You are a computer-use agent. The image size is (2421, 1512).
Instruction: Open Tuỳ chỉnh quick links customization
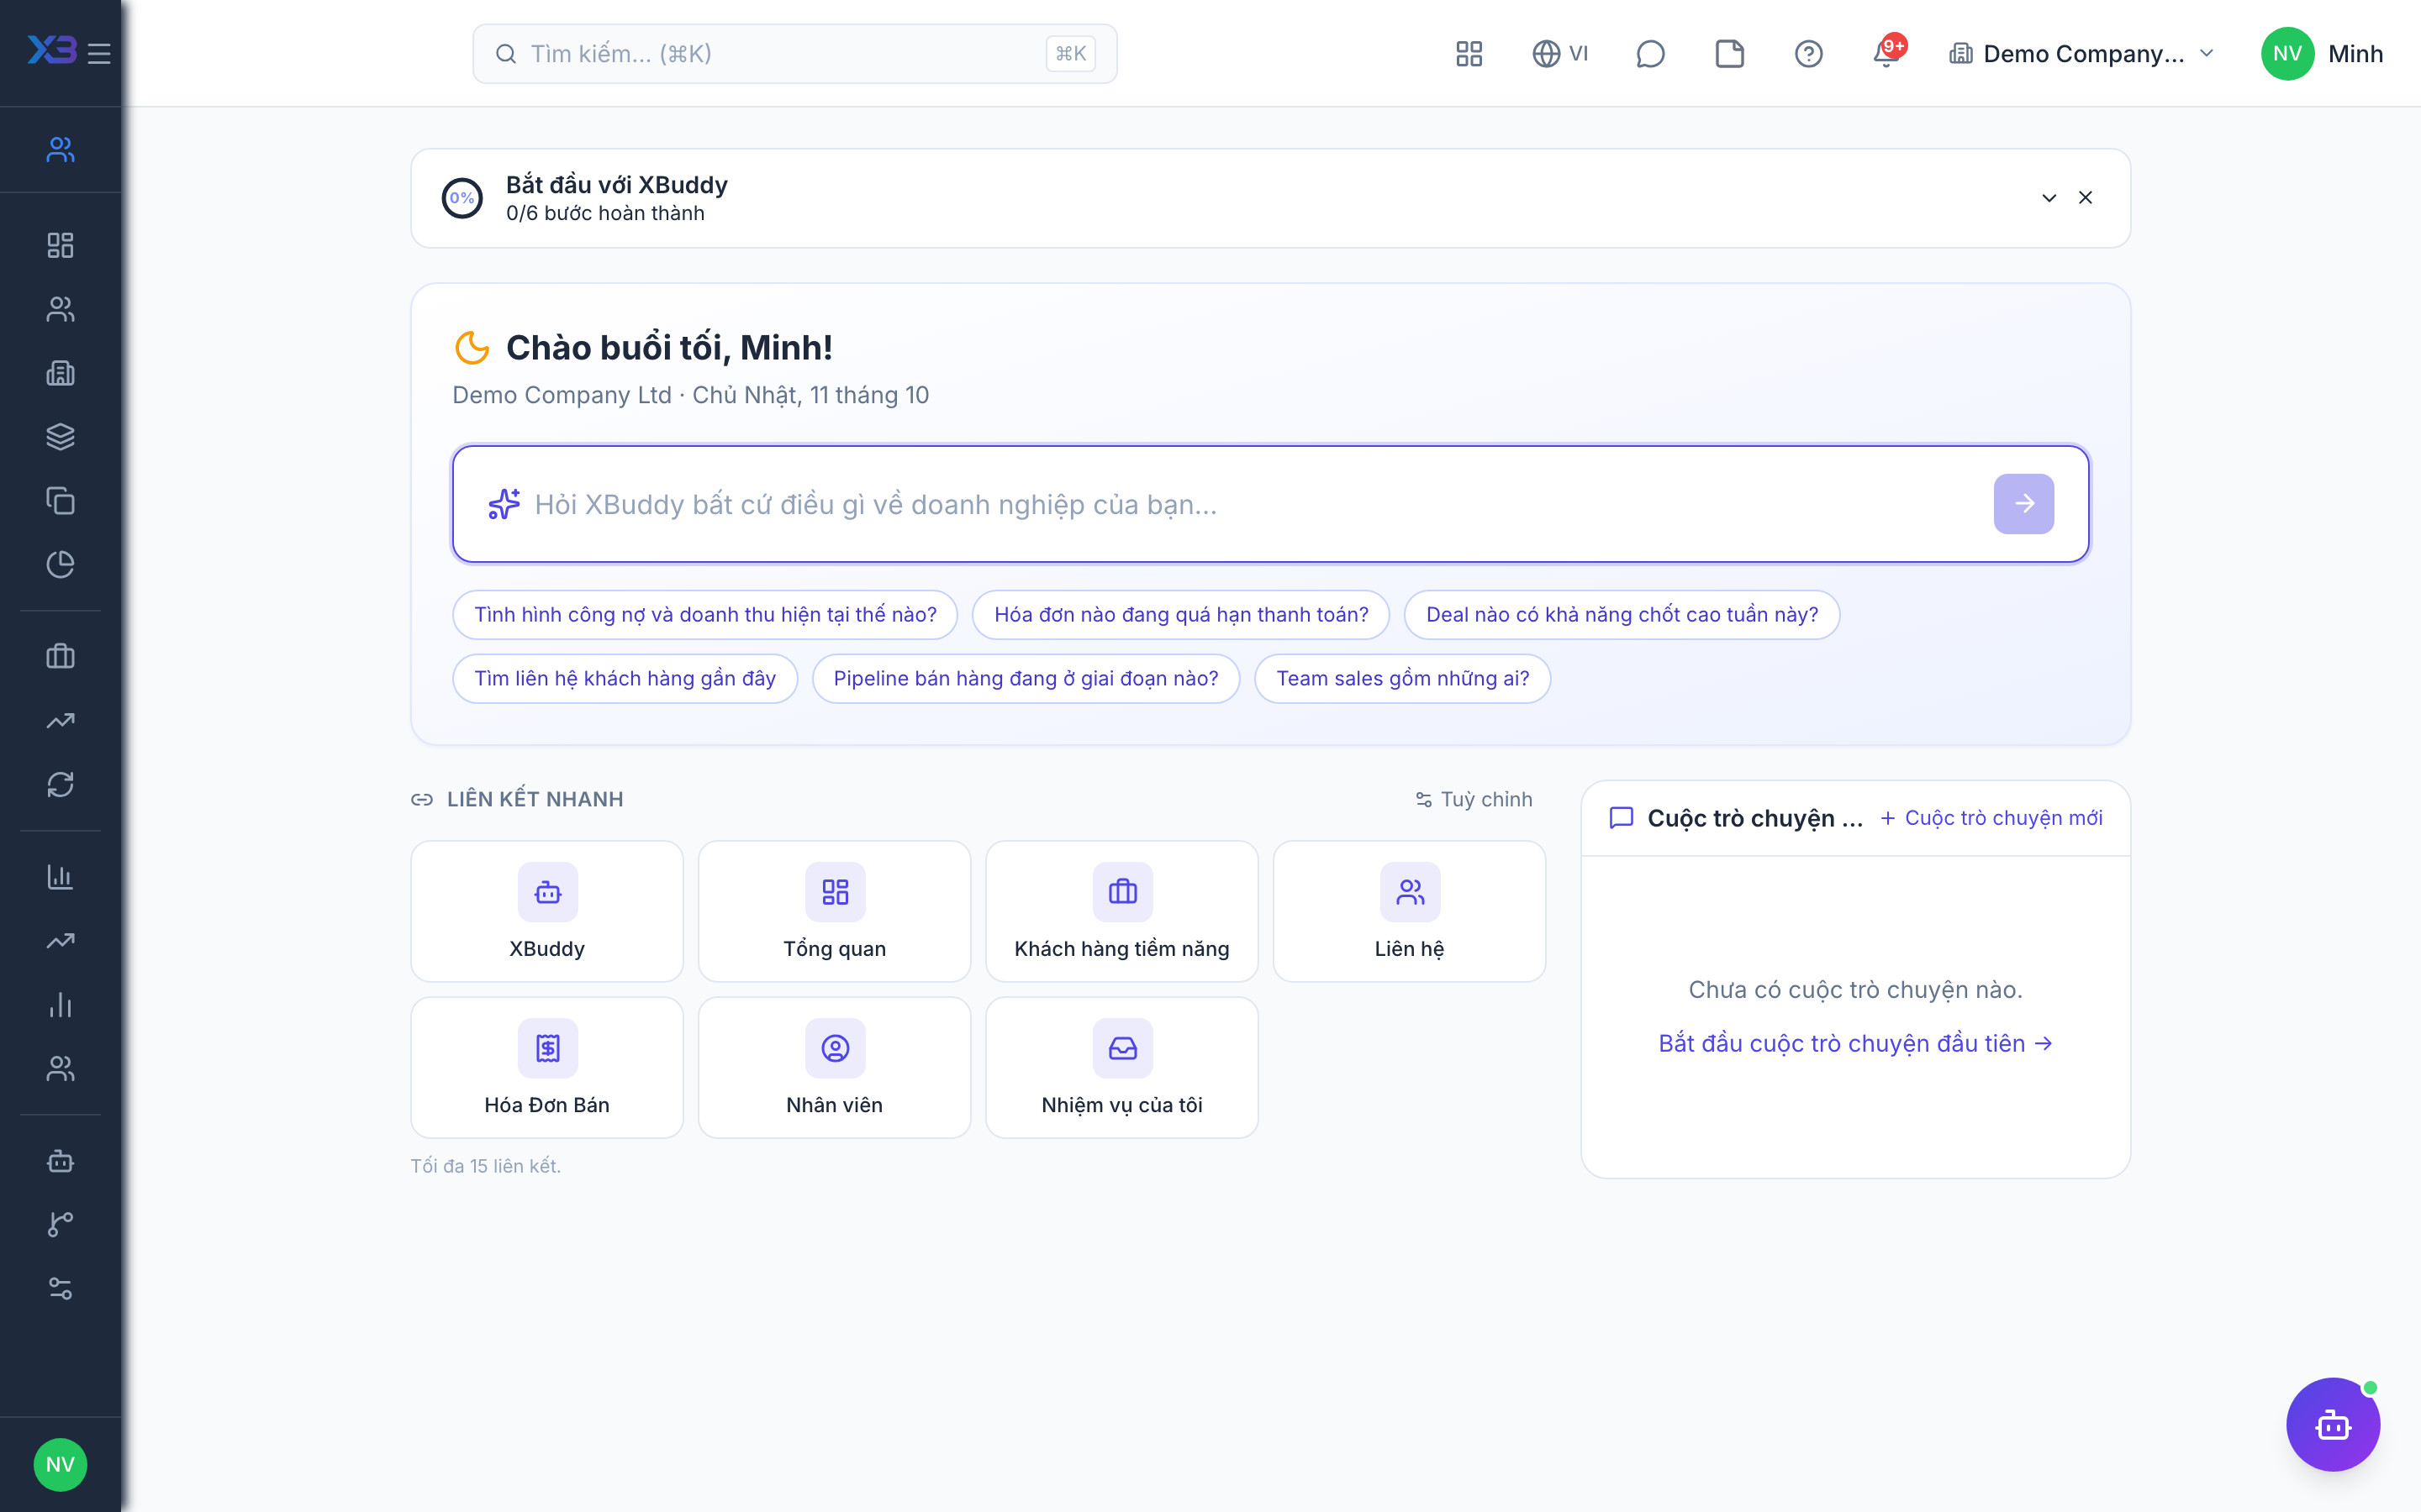click(x=1474, y=800)
